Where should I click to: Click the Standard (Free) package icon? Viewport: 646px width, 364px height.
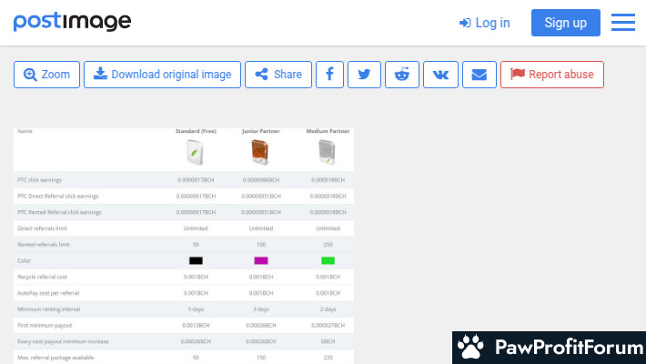click(x=196, y=153)
